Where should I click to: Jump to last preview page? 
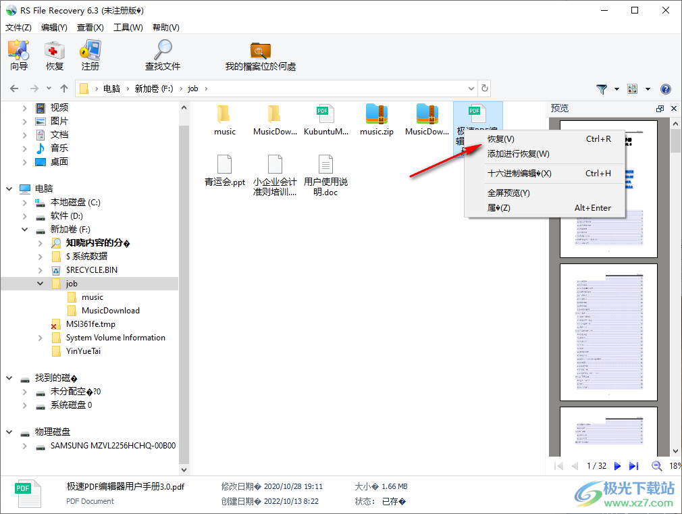click(634, 466)
